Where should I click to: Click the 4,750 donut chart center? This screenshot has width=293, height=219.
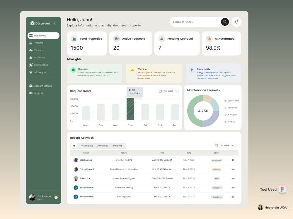coord(203,111)
